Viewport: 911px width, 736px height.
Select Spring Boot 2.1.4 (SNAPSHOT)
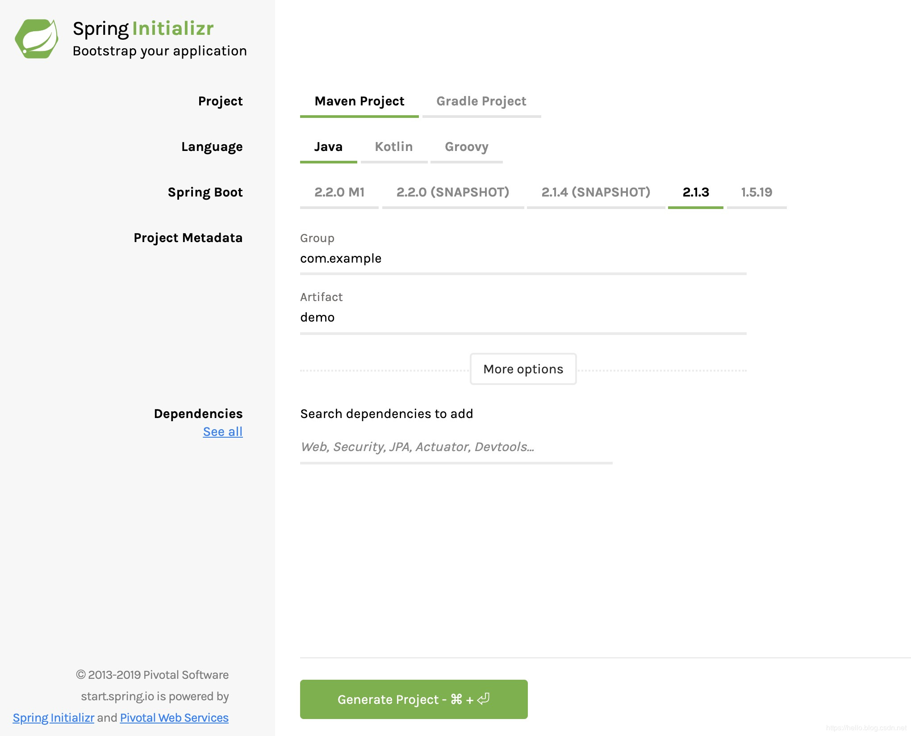(x=595, y=192)
